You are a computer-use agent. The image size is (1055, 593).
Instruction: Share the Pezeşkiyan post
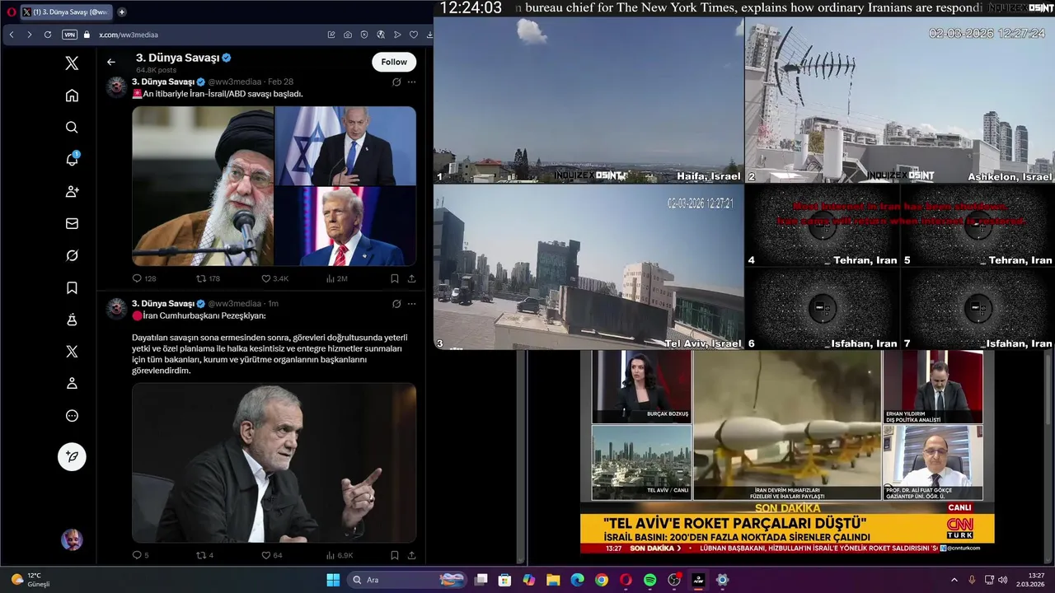tap(411, 555)
